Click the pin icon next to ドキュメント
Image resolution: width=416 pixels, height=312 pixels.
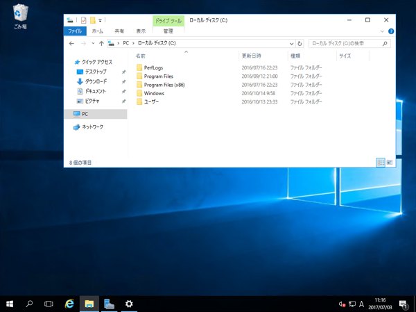(123, 92)
